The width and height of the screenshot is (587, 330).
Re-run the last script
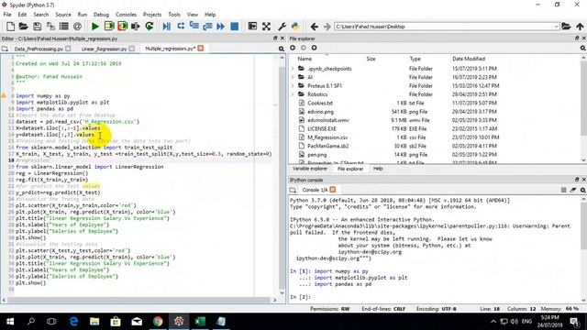point(150,27)
